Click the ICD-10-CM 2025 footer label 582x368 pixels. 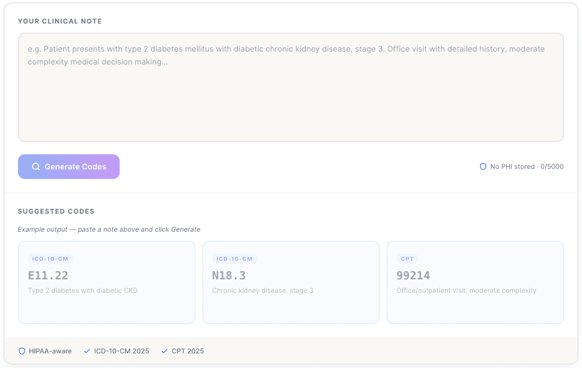[121, 351]
